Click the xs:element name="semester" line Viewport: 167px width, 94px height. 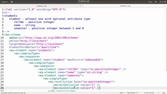click(61, 75)
